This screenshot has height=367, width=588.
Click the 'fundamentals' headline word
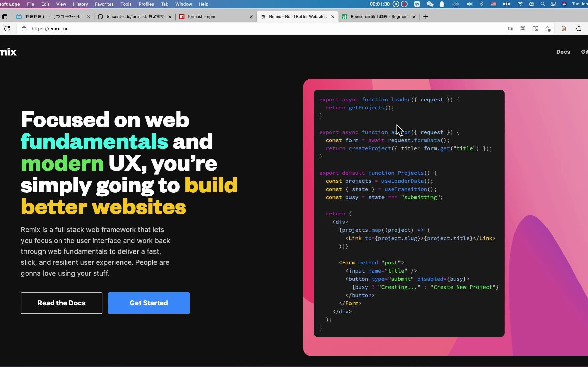(x=94, y=142)
